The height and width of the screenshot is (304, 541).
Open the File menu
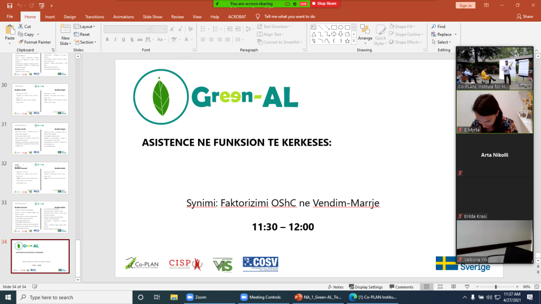coord(10,16)
